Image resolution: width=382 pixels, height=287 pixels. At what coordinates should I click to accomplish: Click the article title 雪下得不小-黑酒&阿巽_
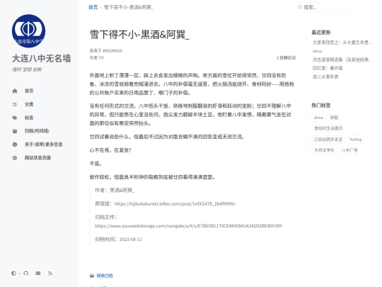pos(139,35)
